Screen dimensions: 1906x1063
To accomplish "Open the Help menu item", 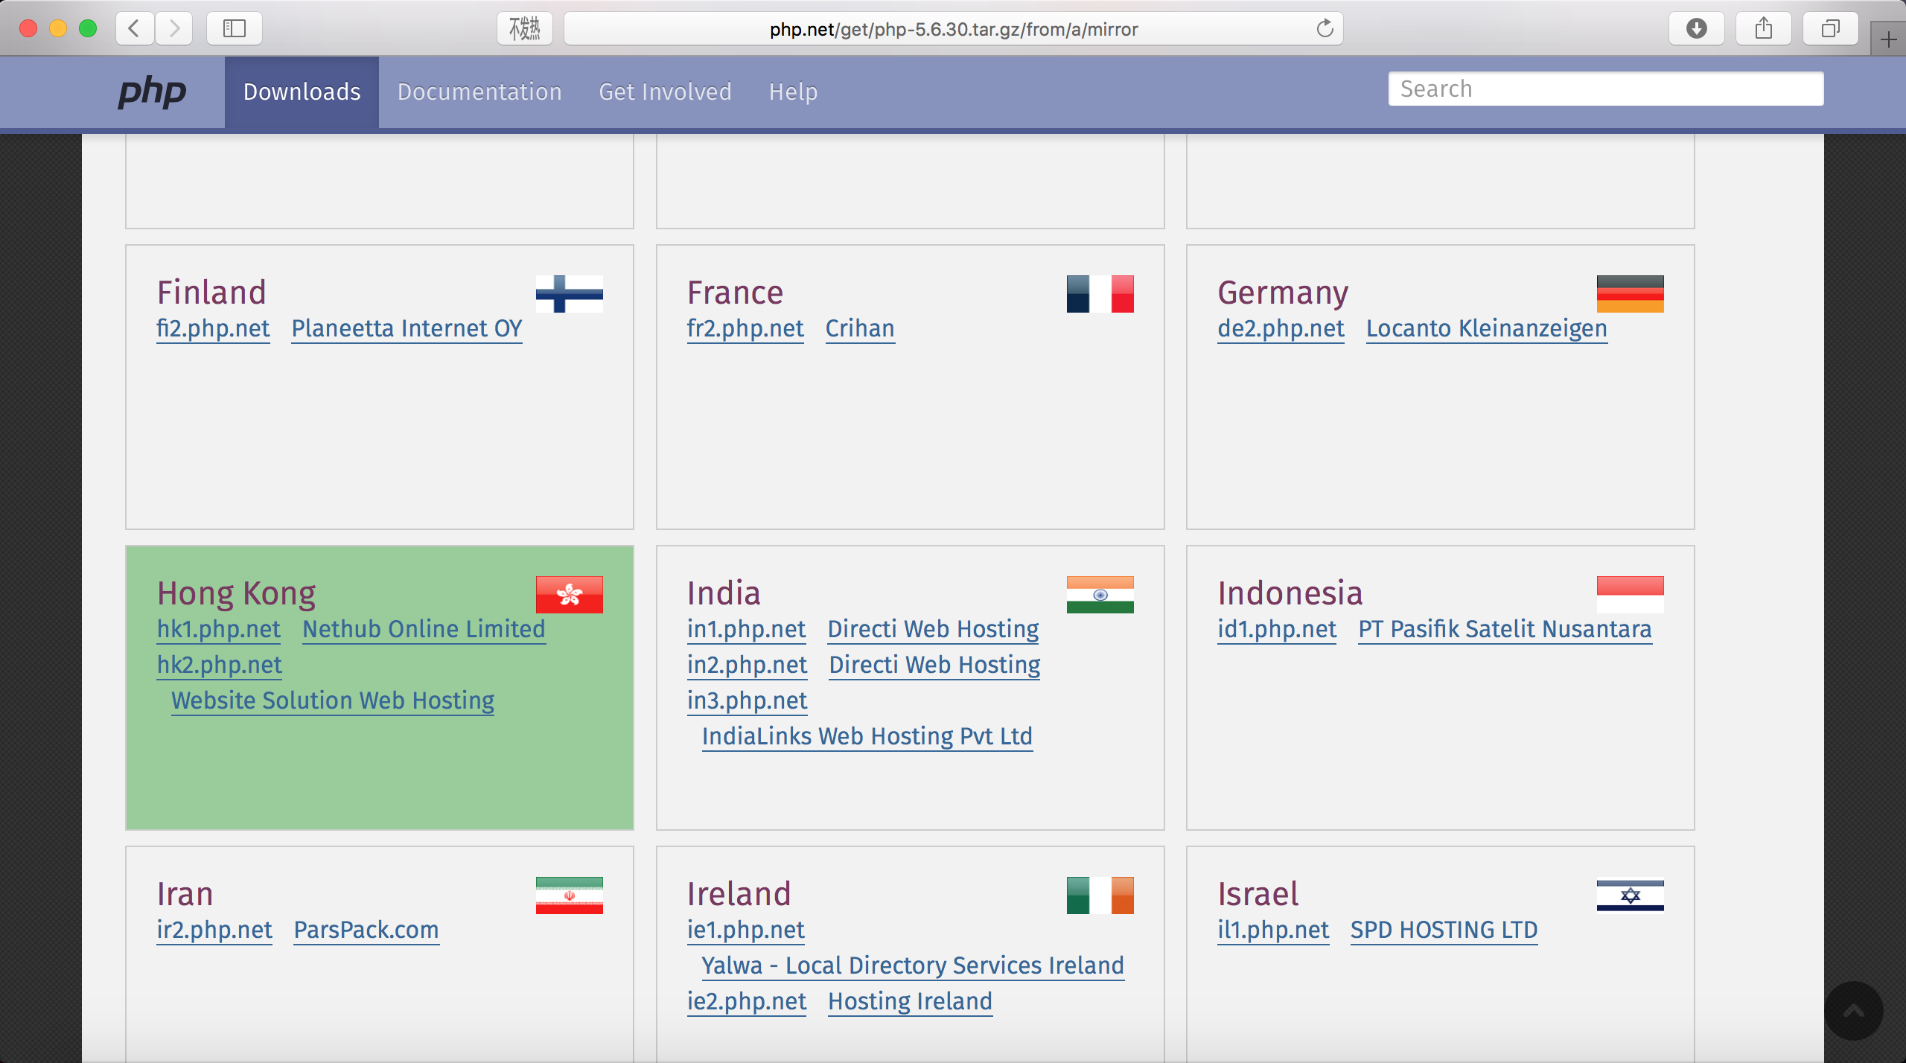I will [793, 92].
